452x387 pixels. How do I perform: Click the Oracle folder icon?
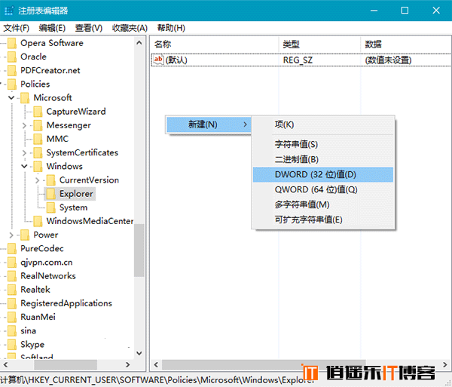point(12,57)
